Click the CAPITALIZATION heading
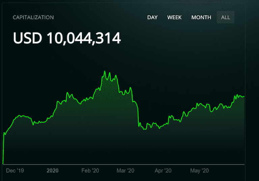The width and height of the screenshot is (259, 181). (x=33, y=17)
